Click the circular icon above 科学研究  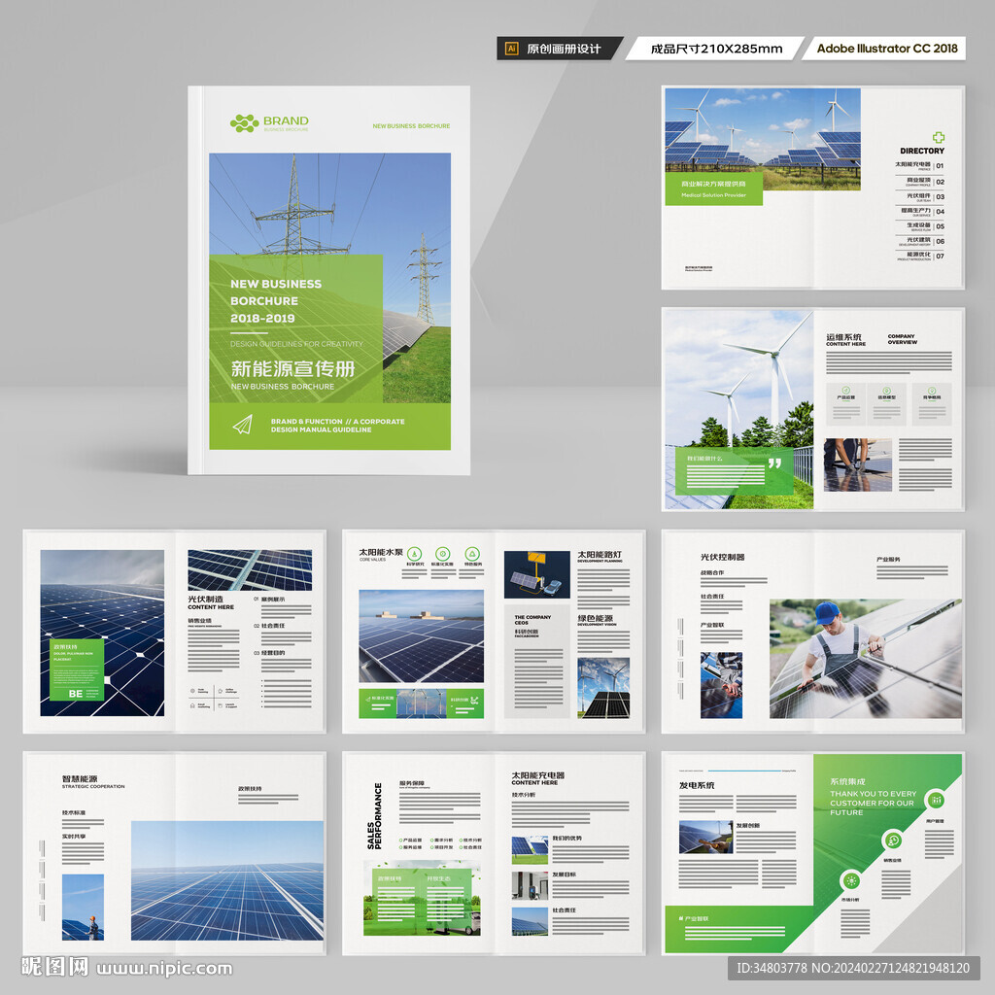[414, 553]
